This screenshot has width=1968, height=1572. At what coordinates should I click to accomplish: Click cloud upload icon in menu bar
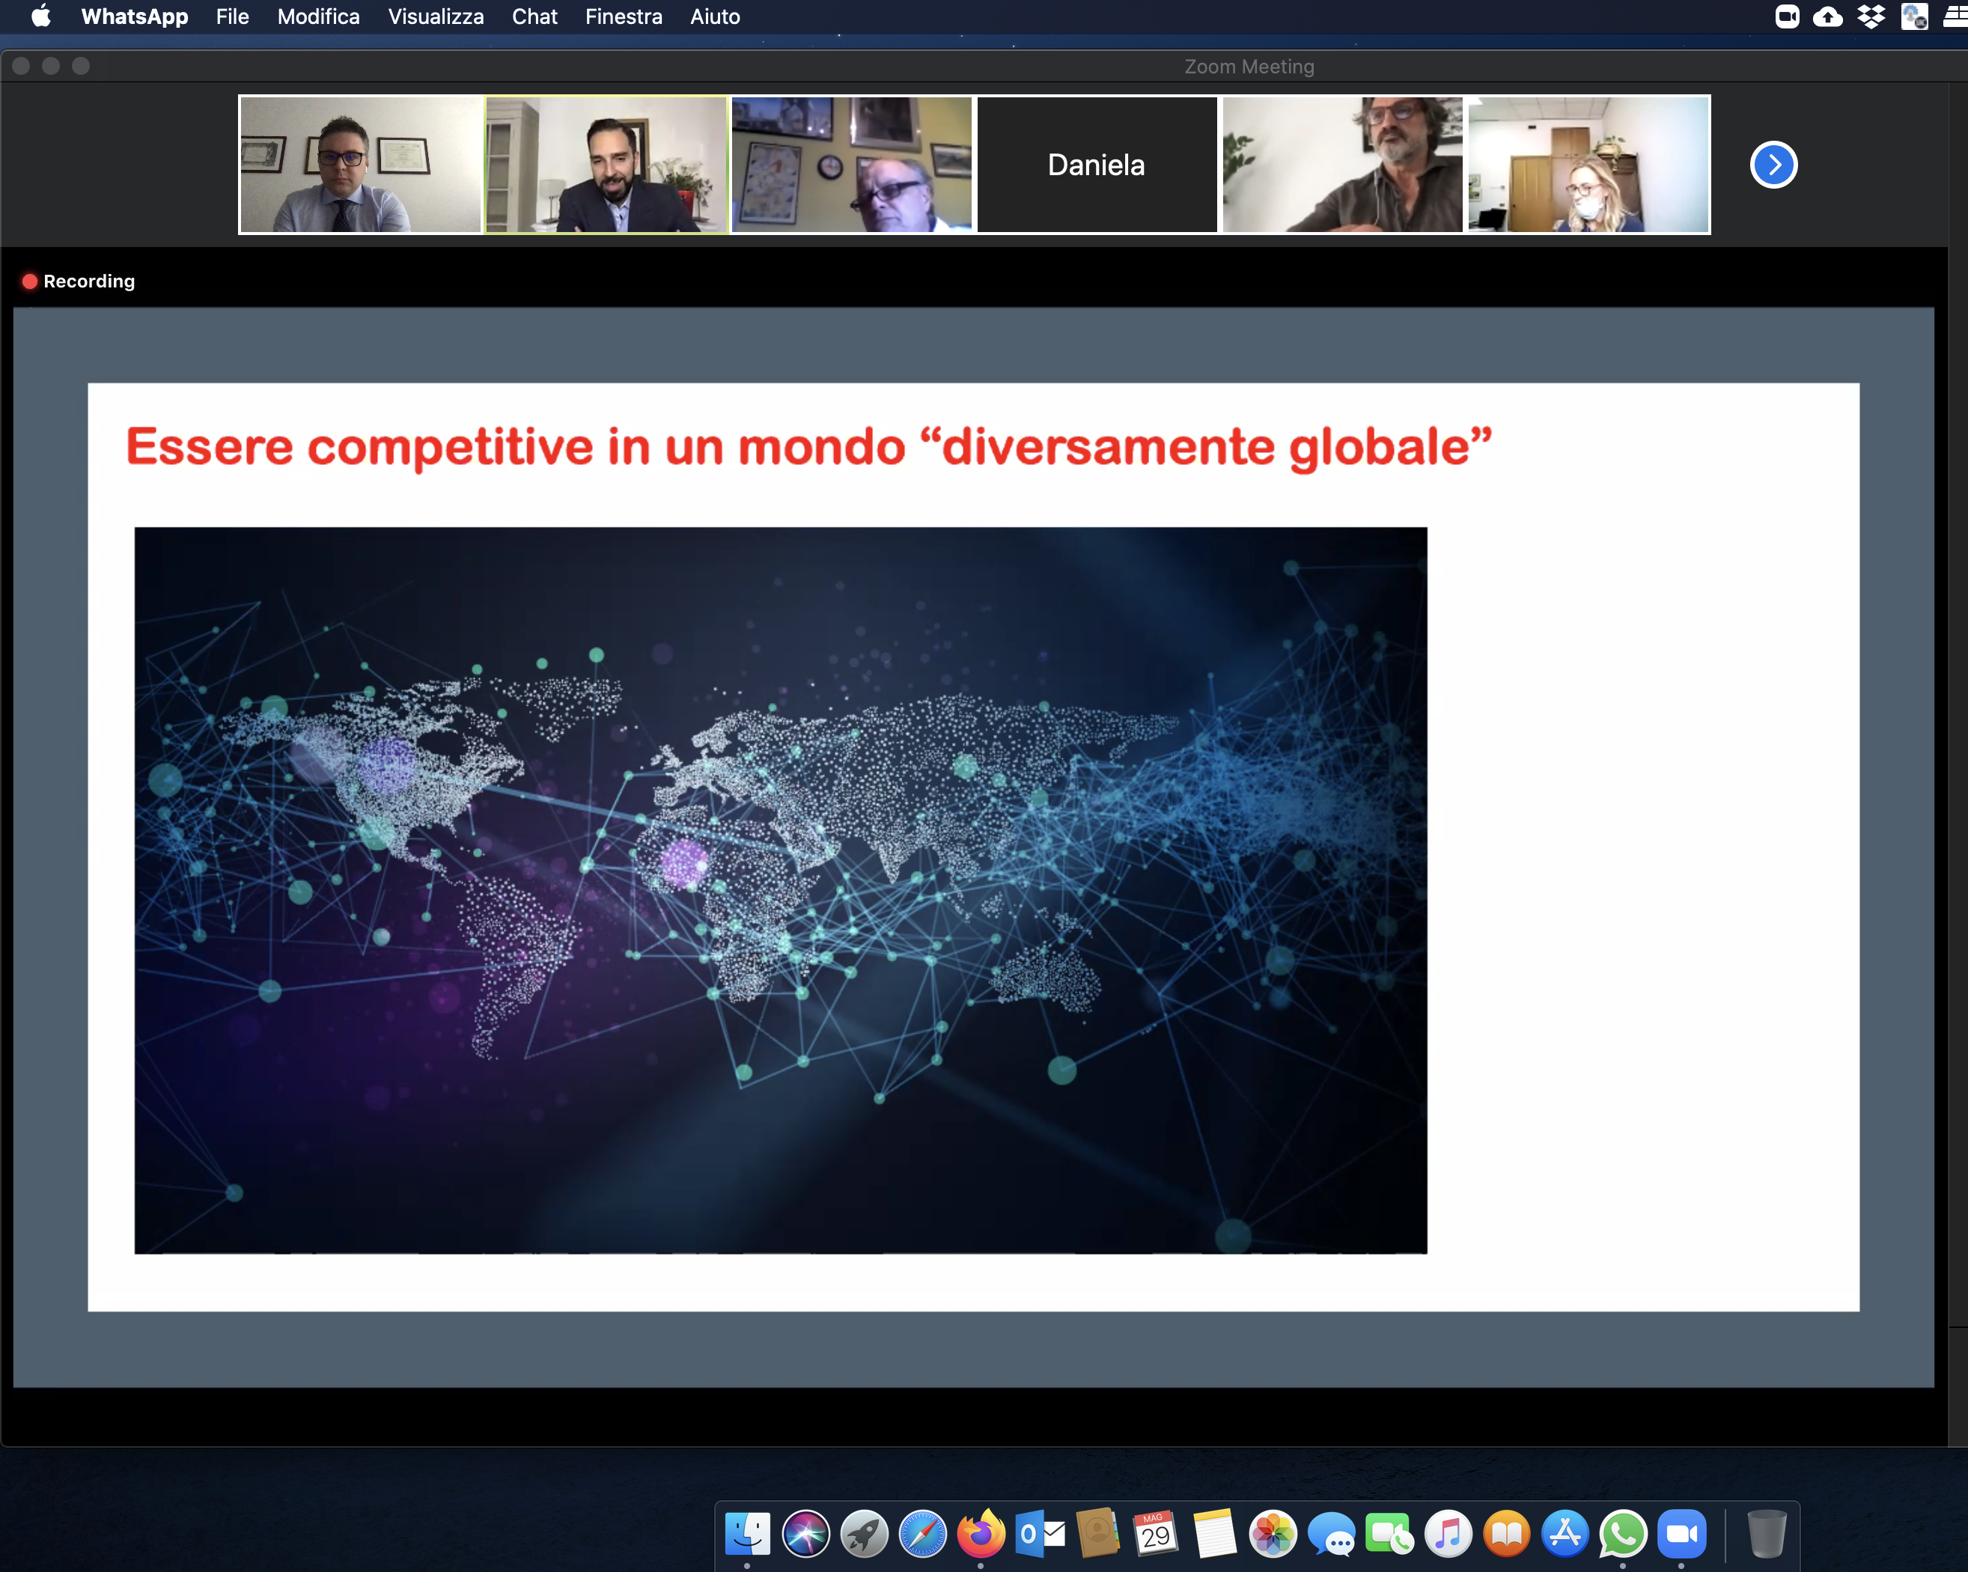(x=1827, y=16)
